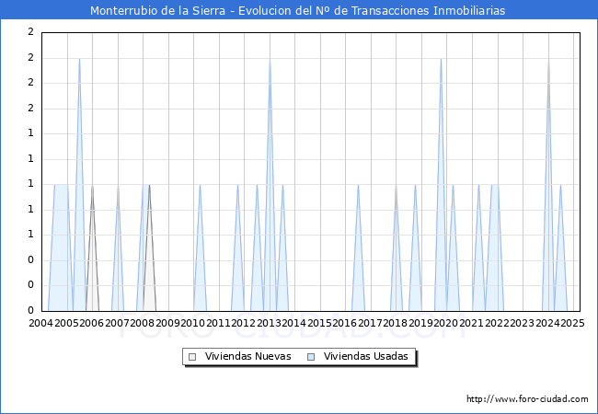Click the 2006 x-axis label
Screen dimensions: 598x414
91,323
